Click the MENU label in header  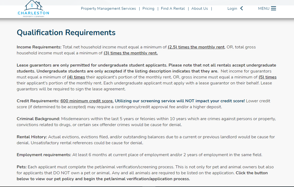point(264,9)
